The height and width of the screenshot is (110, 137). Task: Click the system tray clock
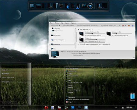[x=129, y=108]
